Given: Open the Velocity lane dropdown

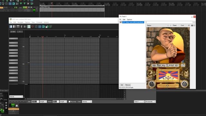Looking at the screenshot, I should coord(16,97).
